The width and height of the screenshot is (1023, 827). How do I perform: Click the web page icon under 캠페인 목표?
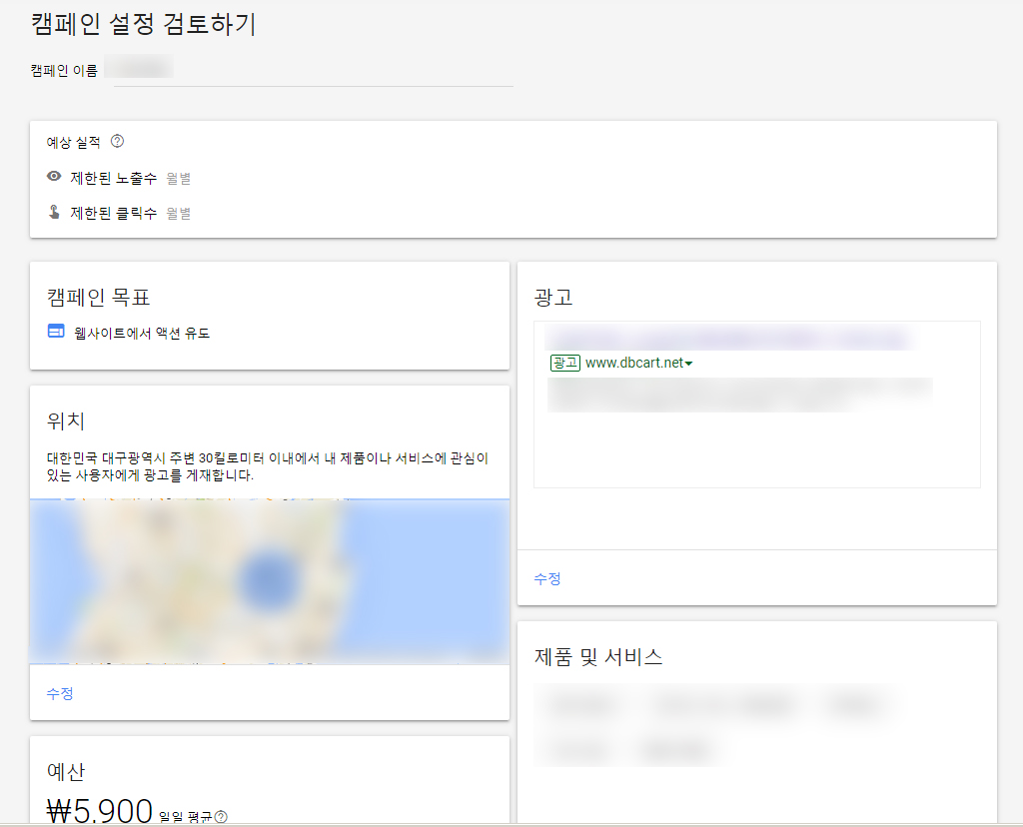click(56, 332)
